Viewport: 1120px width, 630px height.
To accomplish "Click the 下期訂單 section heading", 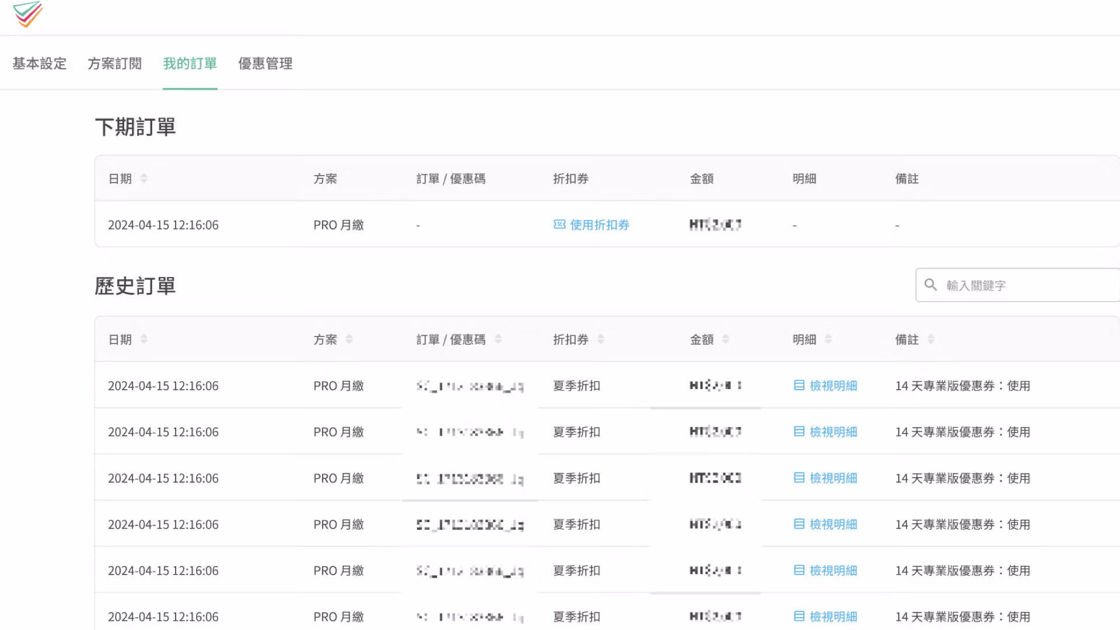I will pyautogui.click(x=135, y=127).
